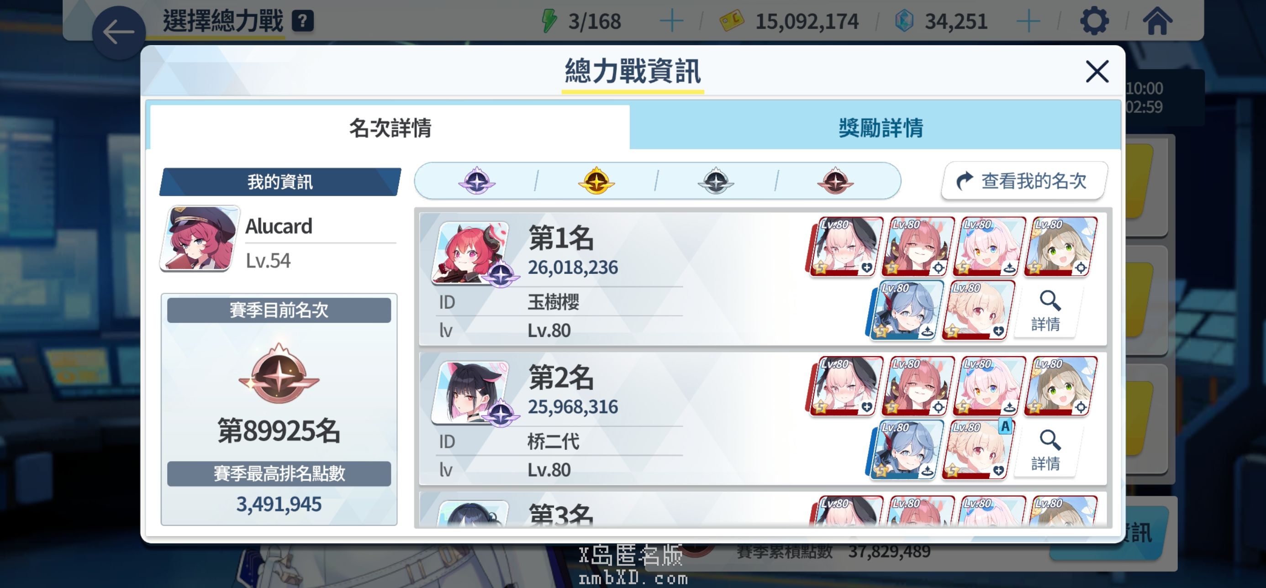Viewport: 1266px width, 588px height.
Task: Switch to the 名次詳情 tab
Action: 390,127
